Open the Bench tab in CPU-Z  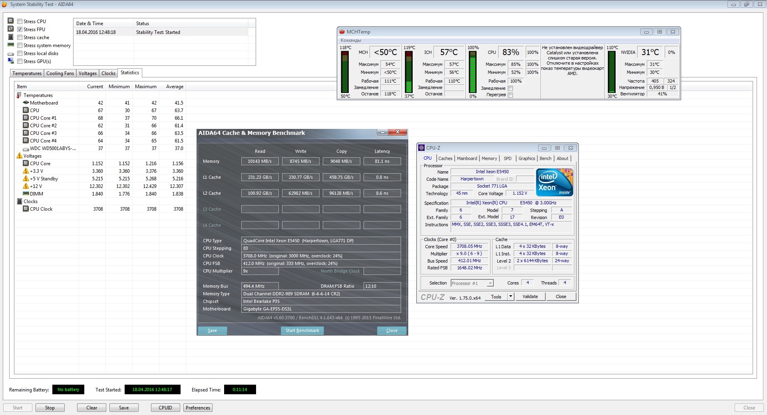click(x=545, y=158)
